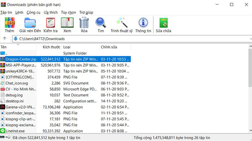This screenshot has height=141, width=252.
Task: Go up one folder with arrow
Action: (4, 39)
